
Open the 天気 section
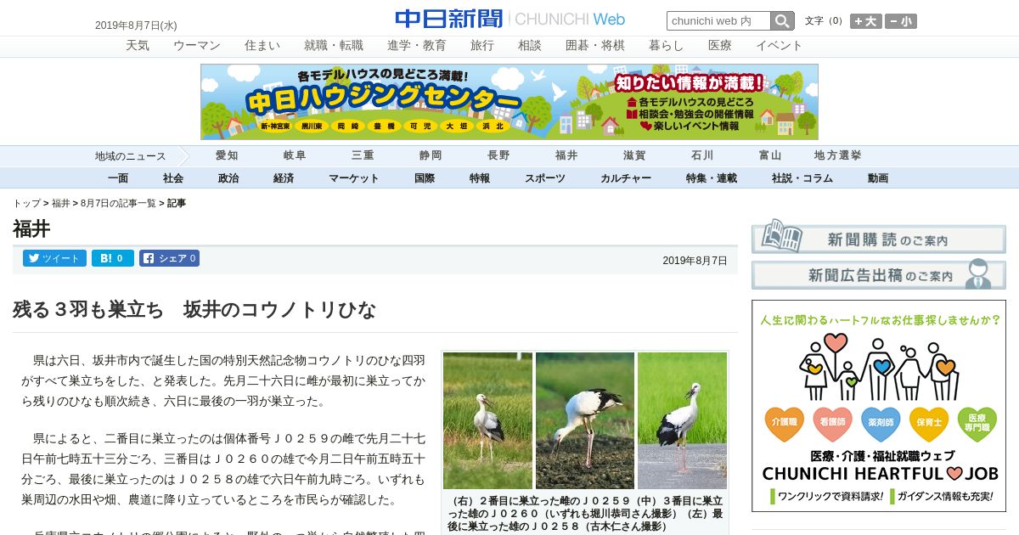(x=138, y=46)
